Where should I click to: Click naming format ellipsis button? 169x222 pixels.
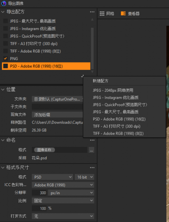(x=92, y=150)
